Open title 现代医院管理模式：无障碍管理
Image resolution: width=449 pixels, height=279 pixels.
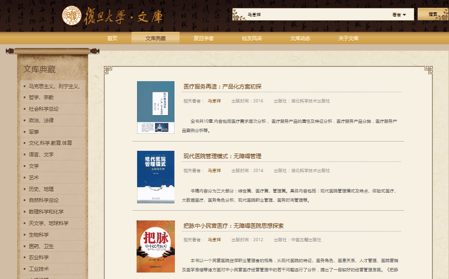222,156
